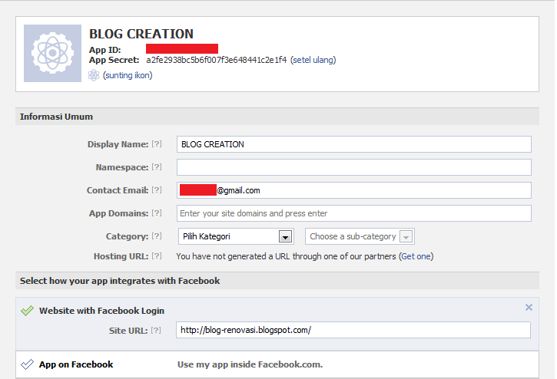Image resolution: width=557 pixels, height=379 pixels.
Task: Click the Display Name help [?] icon
Action: [157, 144]
